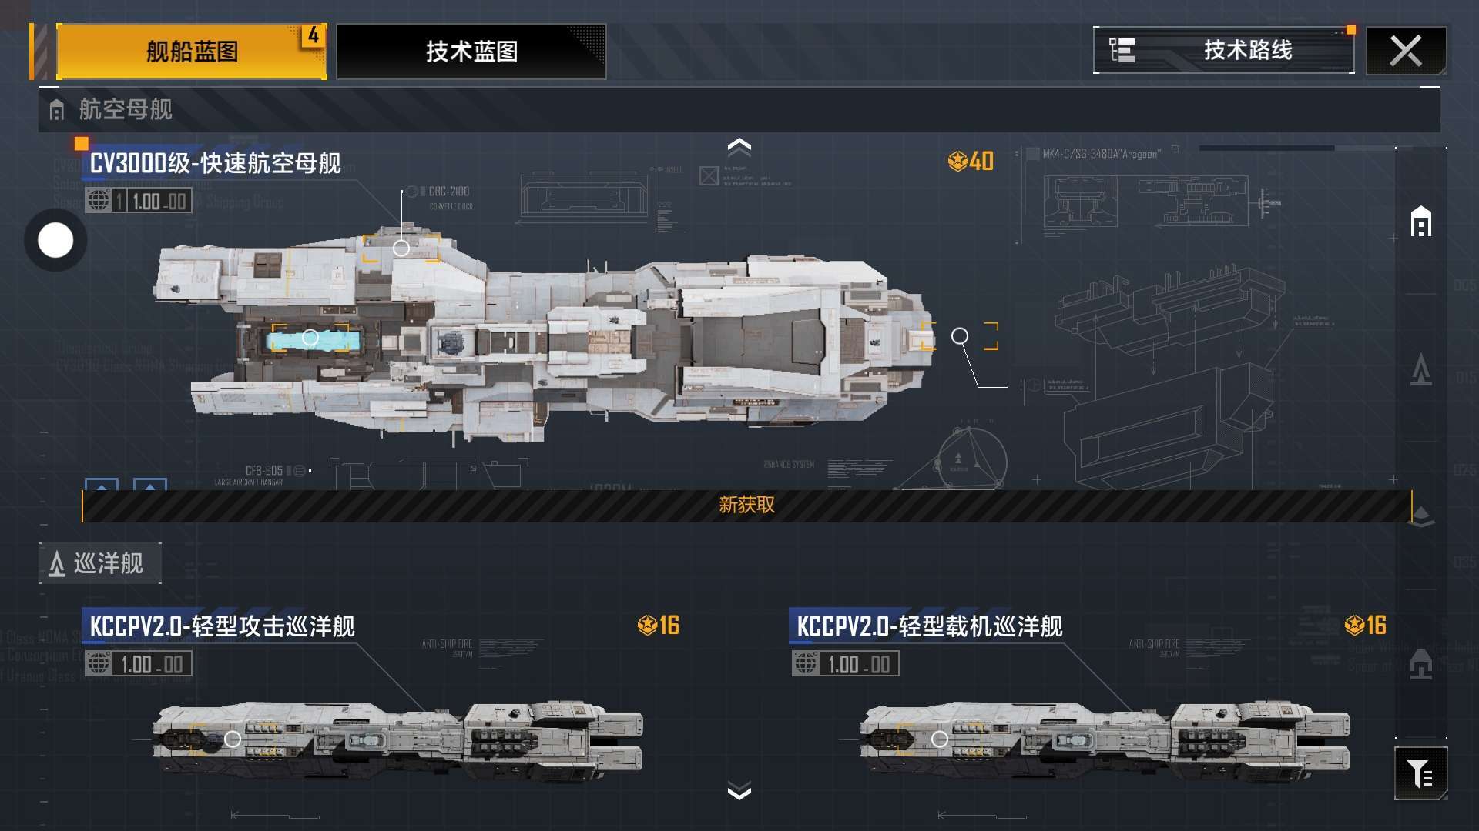
Task: Click the globe icon under CV3000 title
Action: click(99, 200)
